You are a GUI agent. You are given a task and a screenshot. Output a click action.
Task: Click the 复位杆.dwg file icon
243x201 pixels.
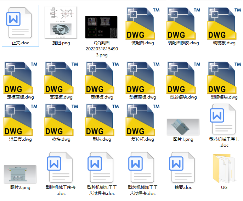142,120
